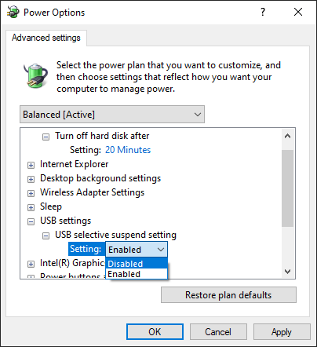Image resolution: width=317 pixels, height=347 pixels.
Task: Collapse the Turn off hard disk after node
Action: [46, 137]
